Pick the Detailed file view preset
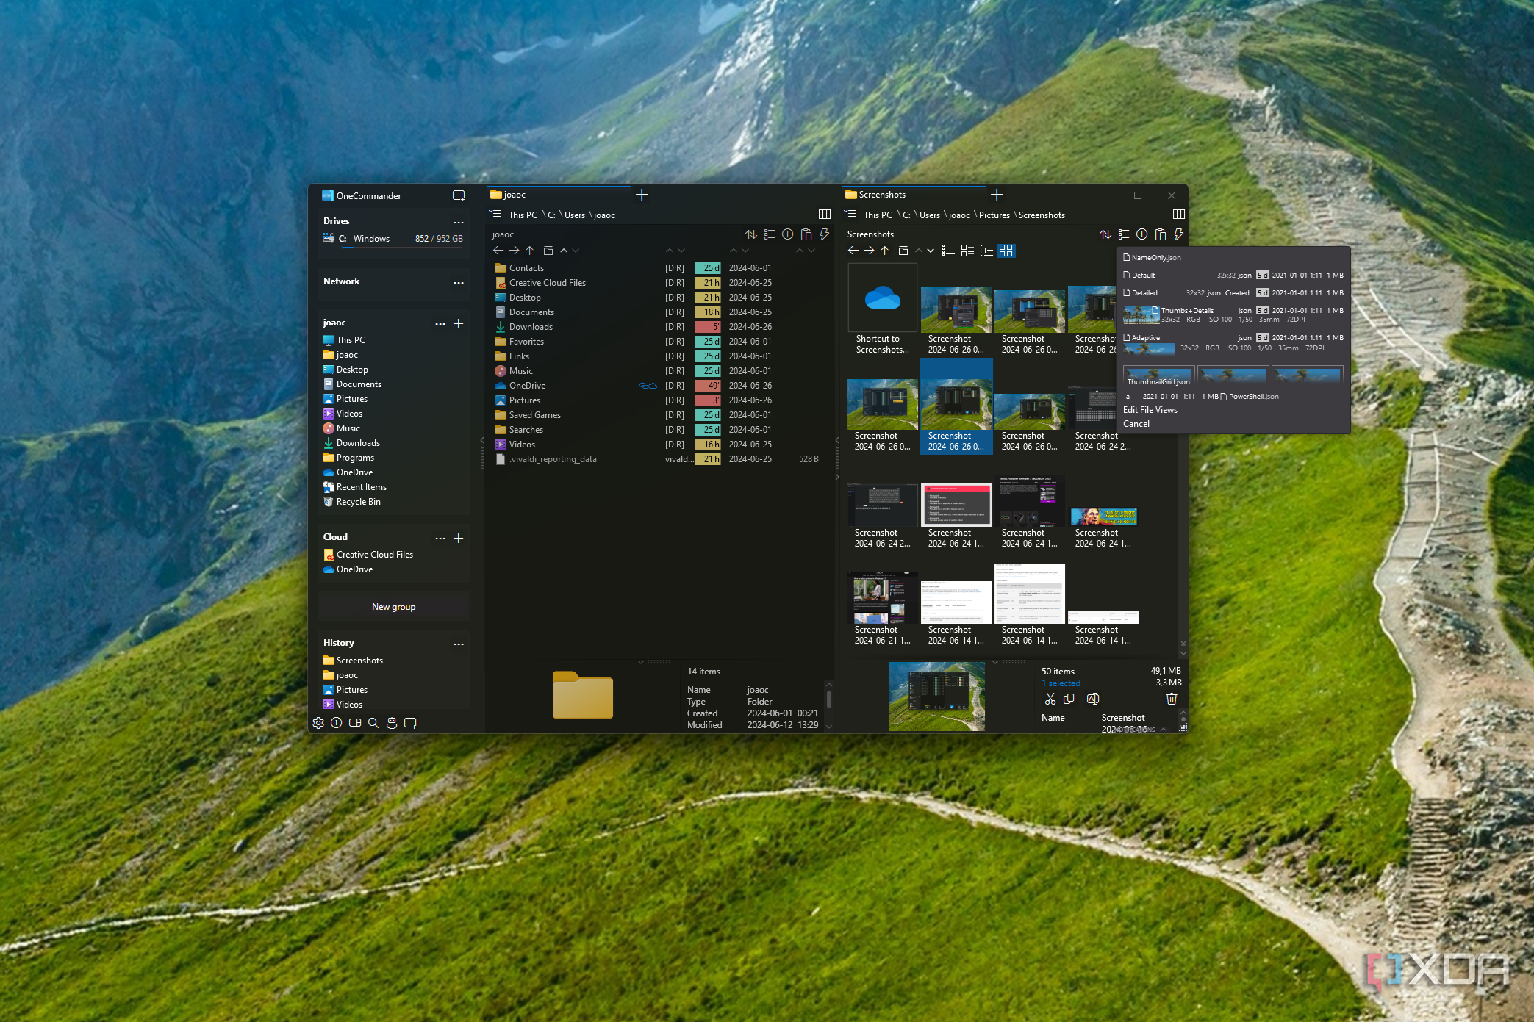Image resolution: width=1534 pixels, height=1022 pixels. coord(1233,293)
